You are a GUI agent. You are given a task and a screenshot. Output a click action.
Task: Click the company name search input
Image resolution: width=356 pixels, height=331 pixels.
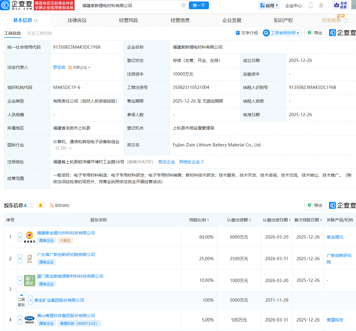click(130, 5)
